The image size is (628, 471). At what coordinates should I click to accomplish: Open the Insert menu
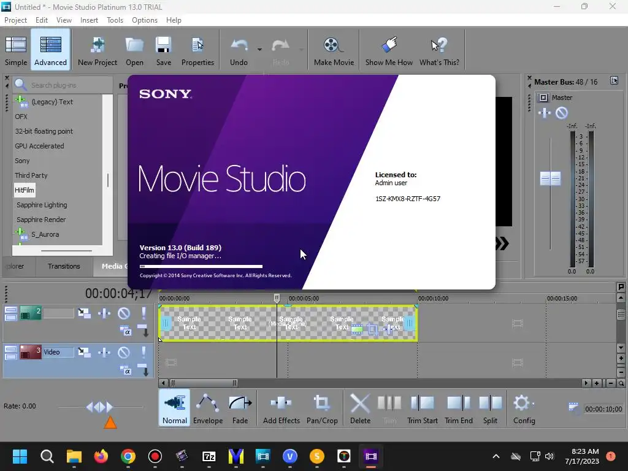(89, 20)
